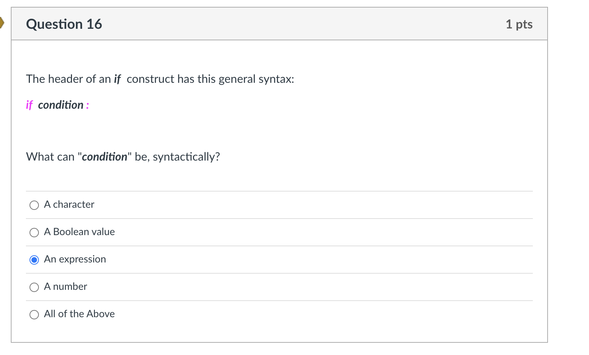Click the "Question 16" heading

tap(64, 24)
